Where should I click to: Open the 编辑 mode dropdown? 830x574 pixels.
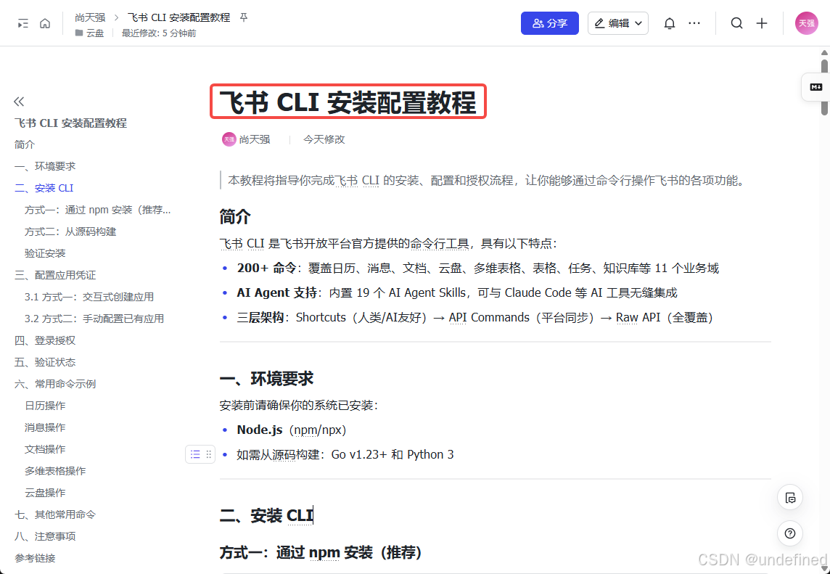[617, 23]
